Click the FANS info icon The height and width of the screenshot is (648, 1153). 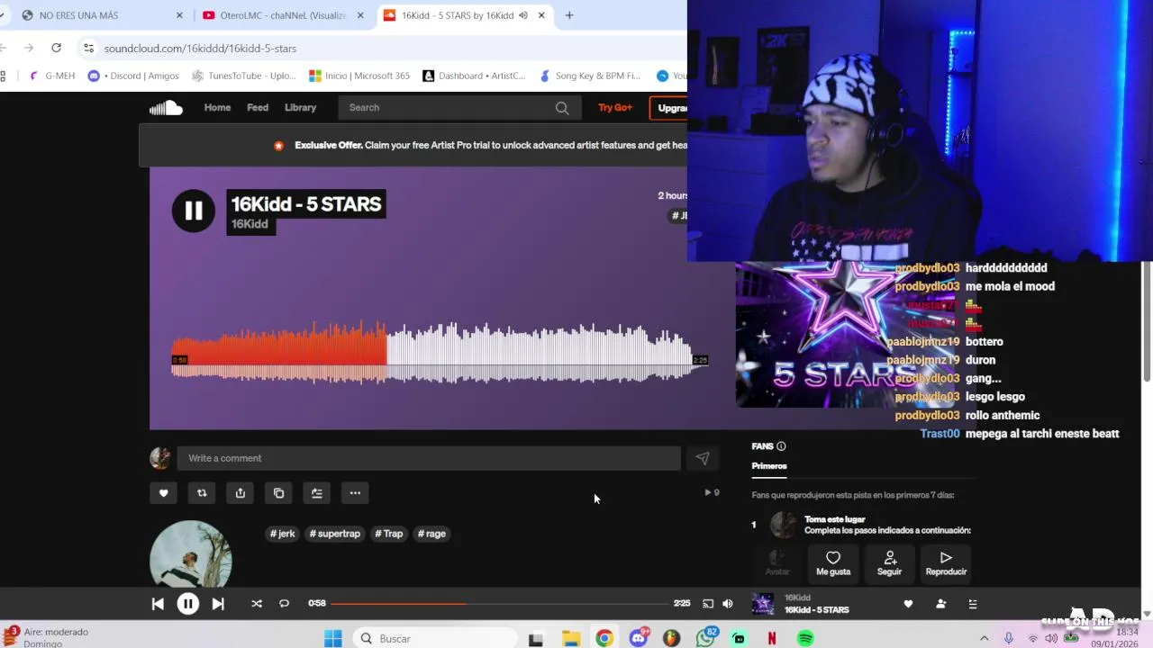pos(781,446)
